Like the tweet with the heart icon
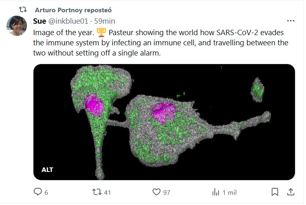The image size is (306, 205). 157,192
